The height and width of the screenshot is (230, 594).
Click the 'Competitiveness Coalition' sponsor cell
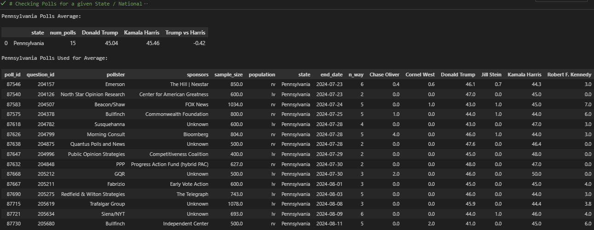point(179,154)
